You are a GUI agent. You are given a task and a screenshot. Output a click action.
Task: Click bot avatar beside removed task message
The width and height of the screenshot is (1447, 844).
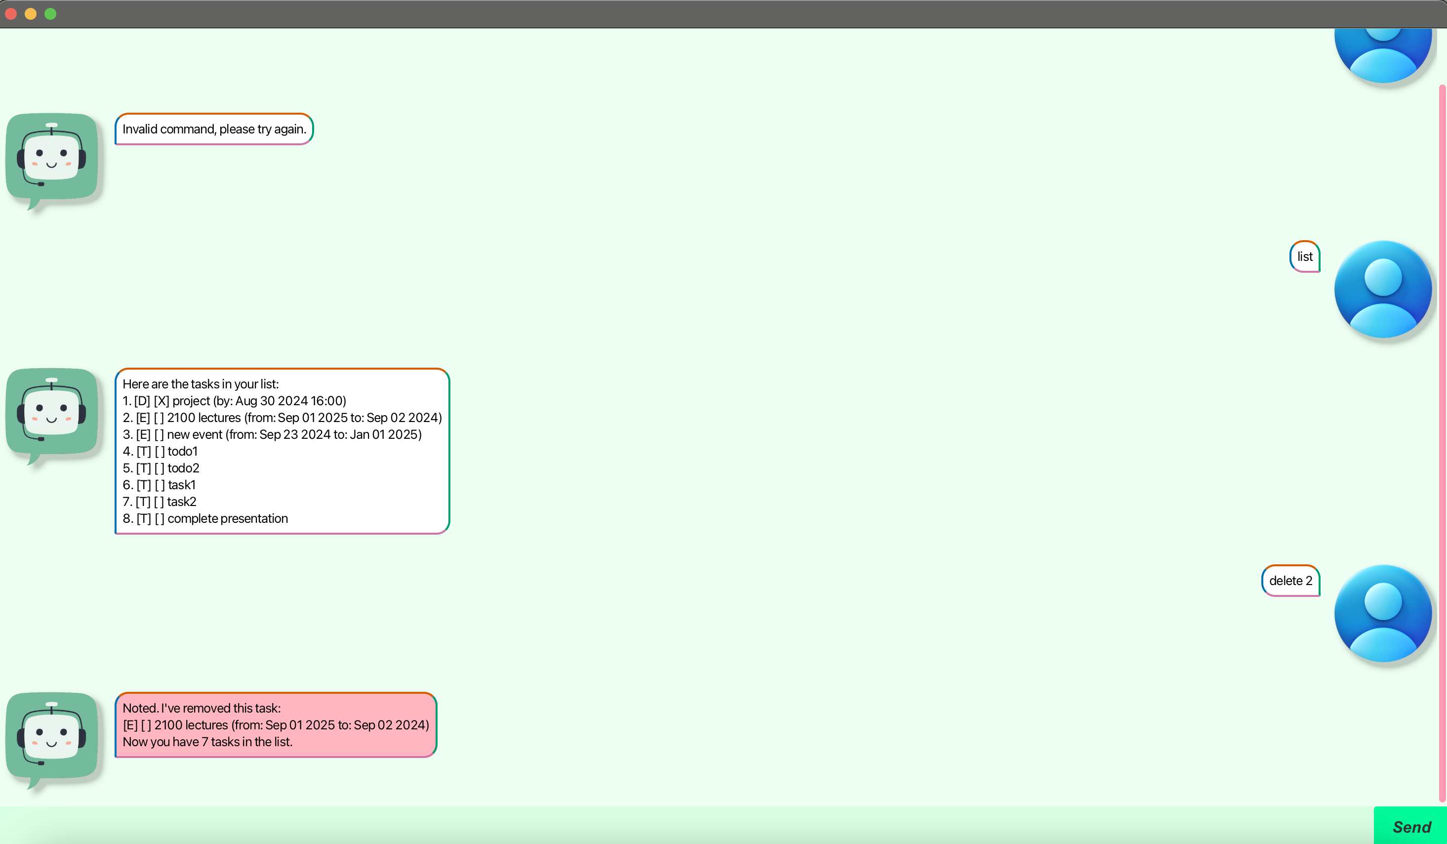pyautogui.click(x=53, y=740)
